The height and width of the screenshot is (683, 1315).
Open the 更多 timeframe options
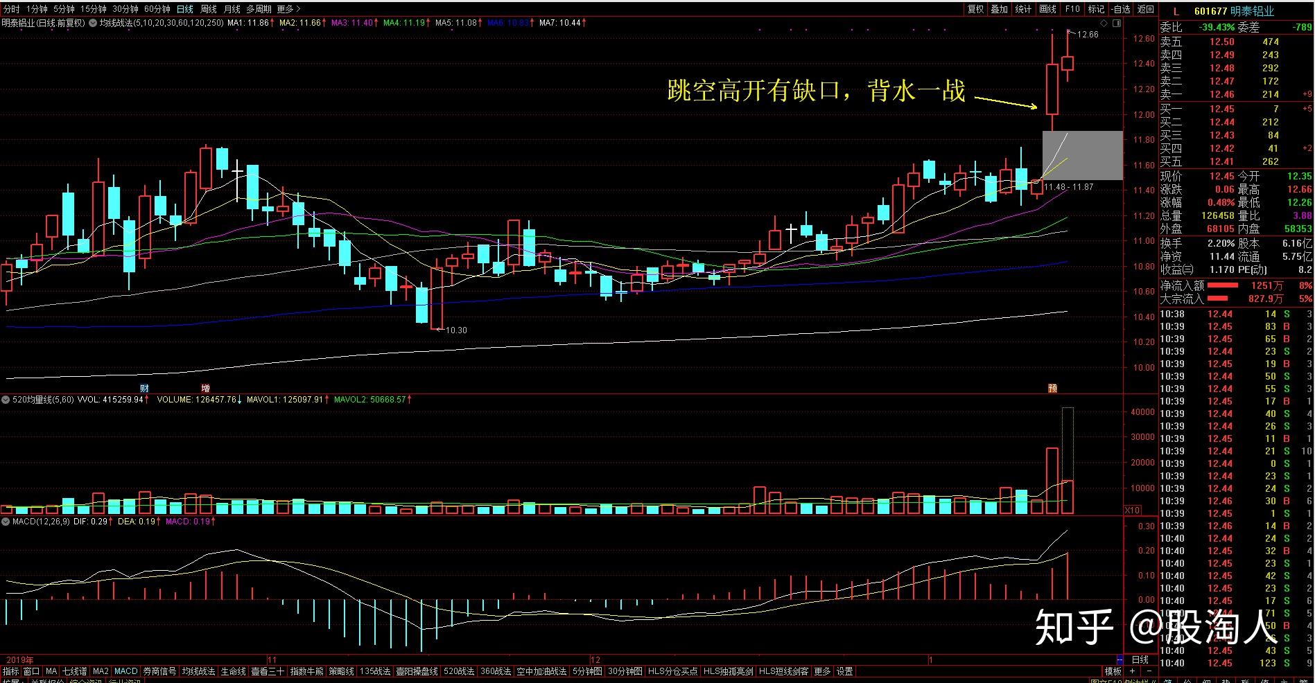[289, 9]
